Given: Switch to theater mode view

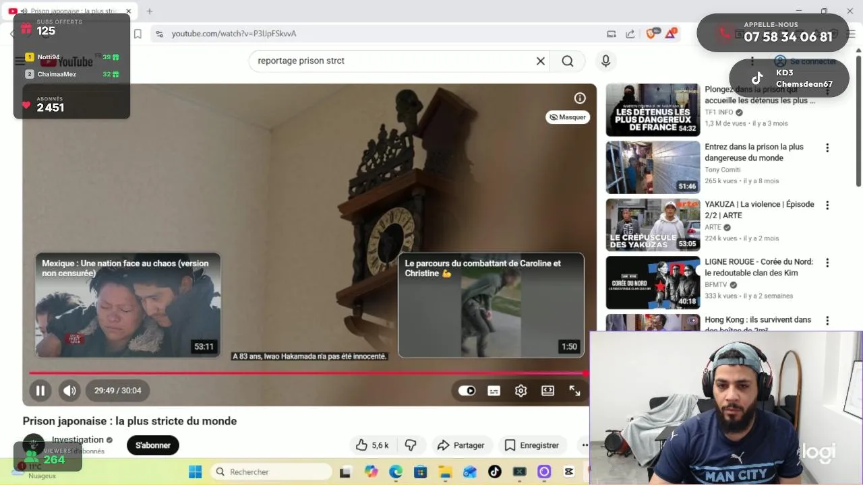Looking at the screenshot, I should coord(547,391).
